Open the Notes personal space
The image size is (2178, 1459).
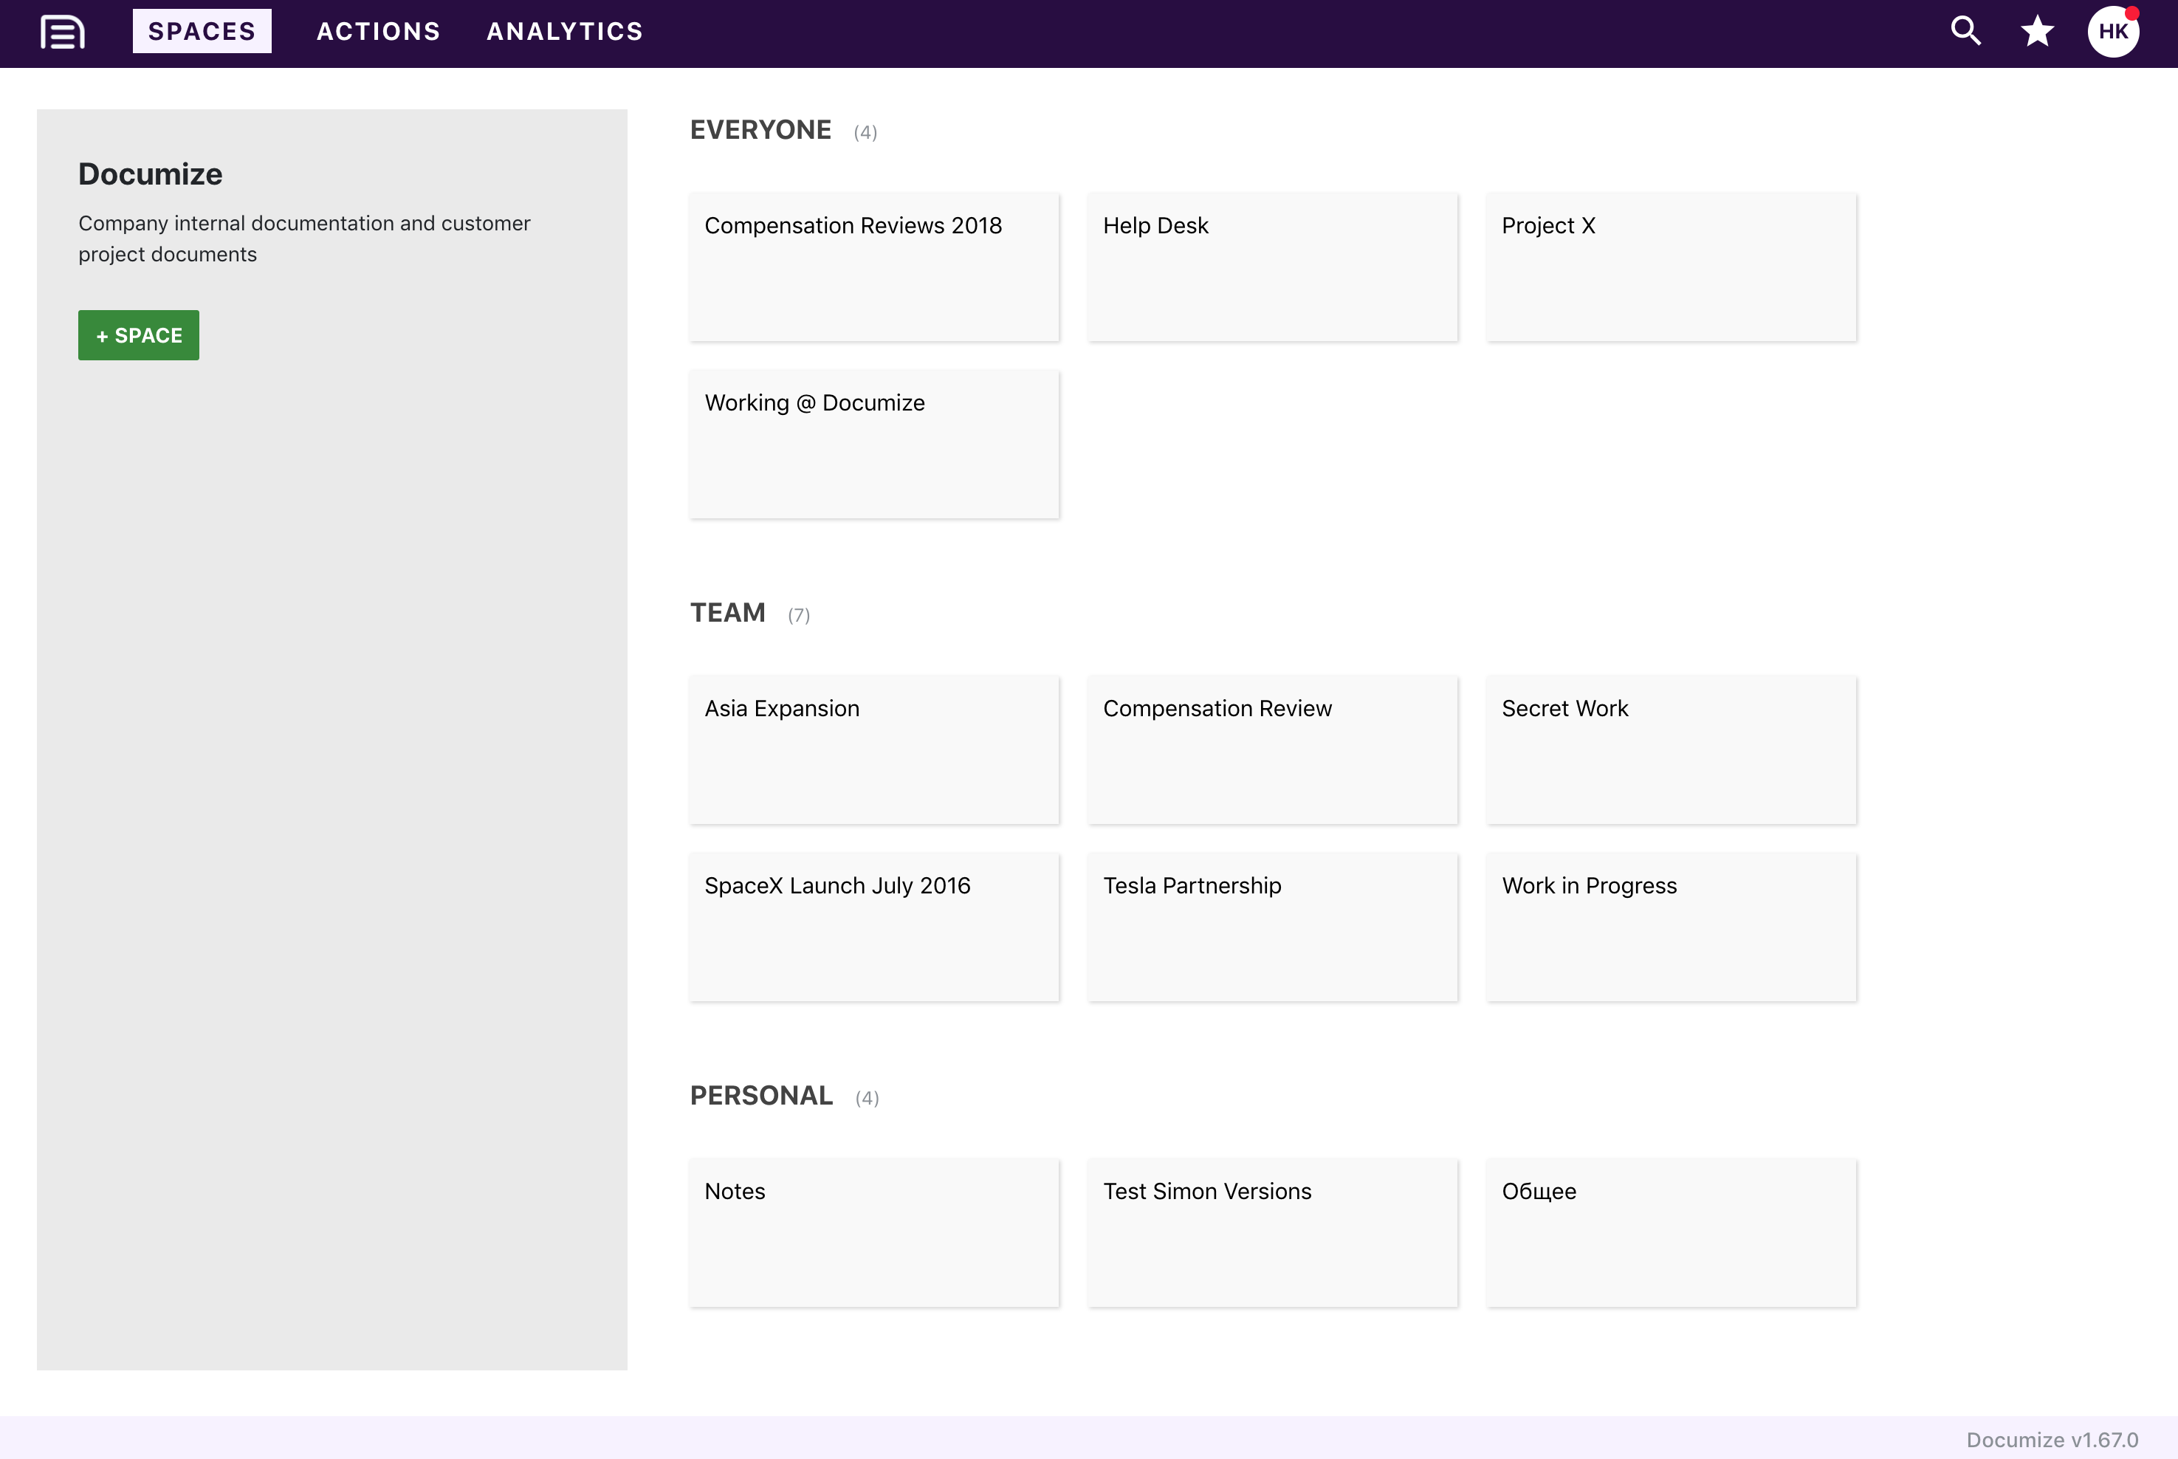(x=873, y=1233)
